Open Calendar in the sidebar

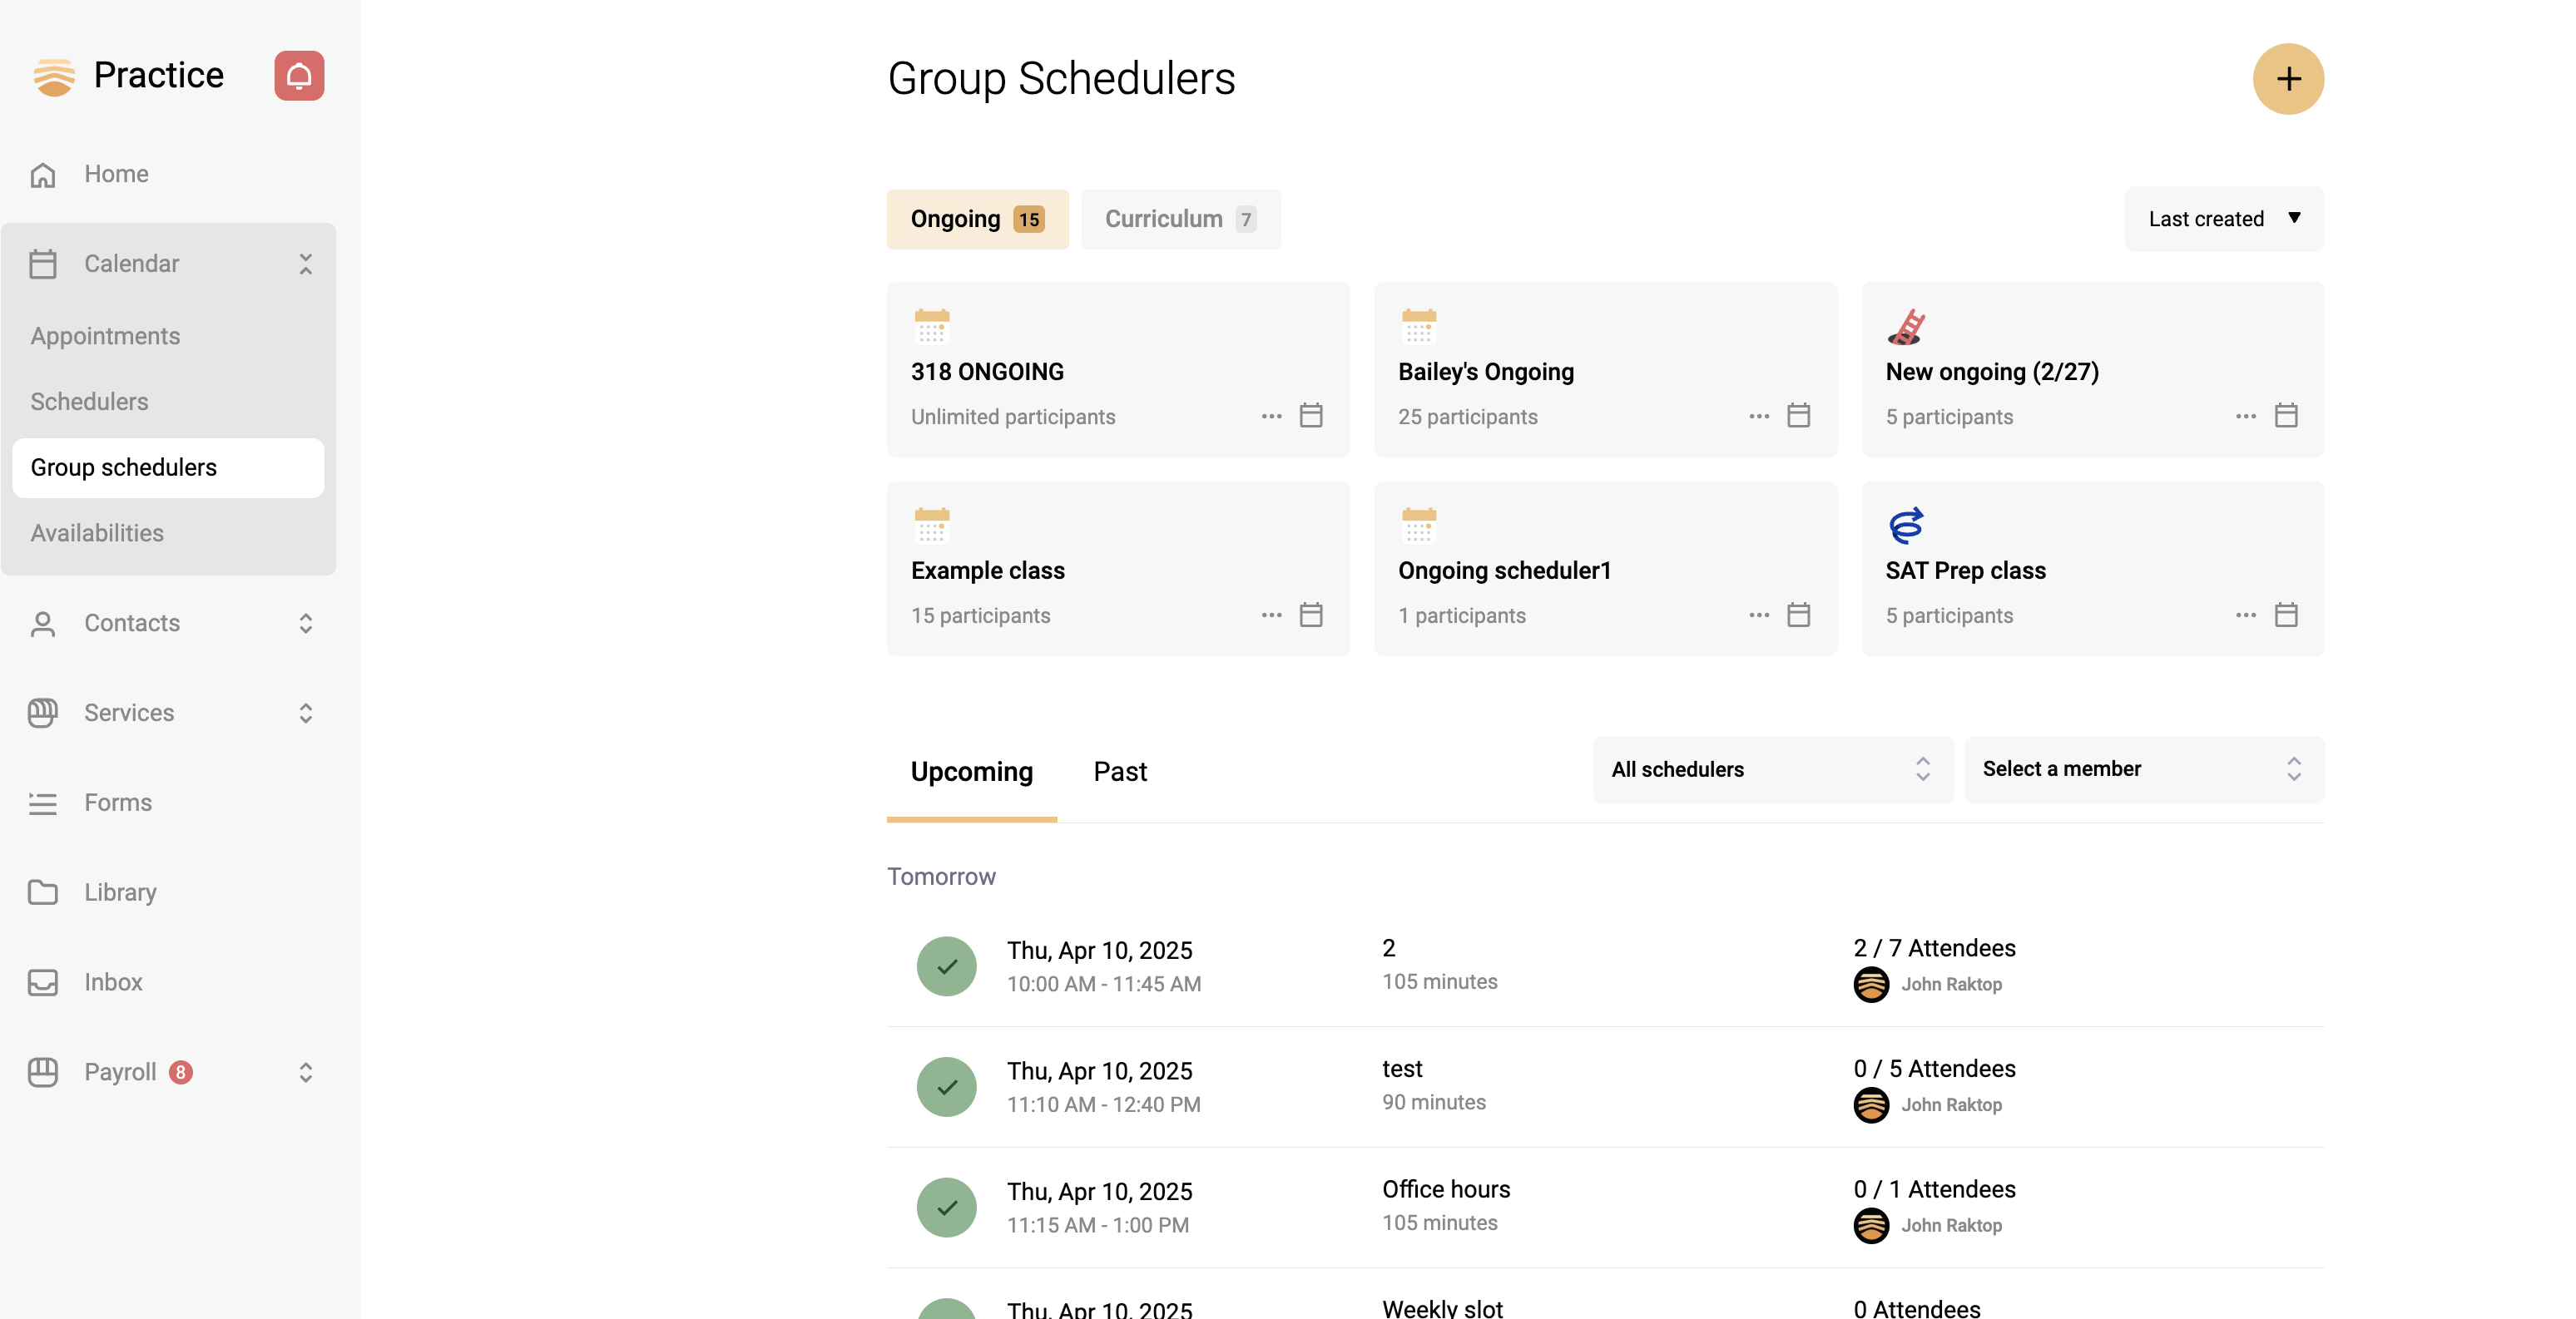coord(131,264)
